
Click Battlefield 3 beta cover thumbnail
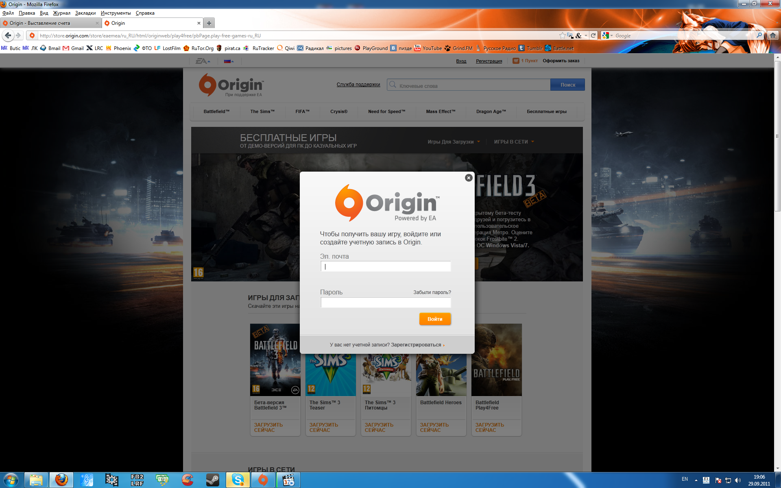point(275,359)
